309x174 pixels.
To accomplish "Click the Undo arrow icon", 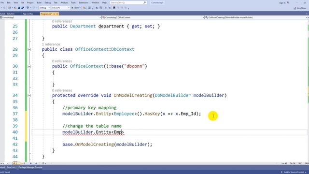I will (28, 8).
